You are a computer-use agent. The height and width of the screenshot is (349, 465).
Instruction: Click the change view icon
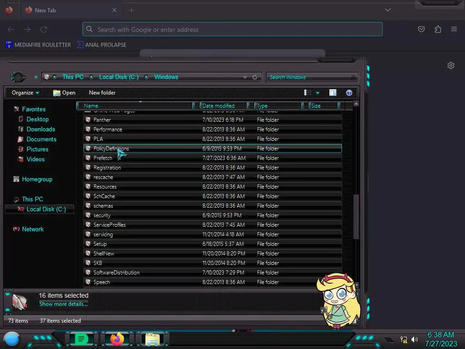(307, 93)
